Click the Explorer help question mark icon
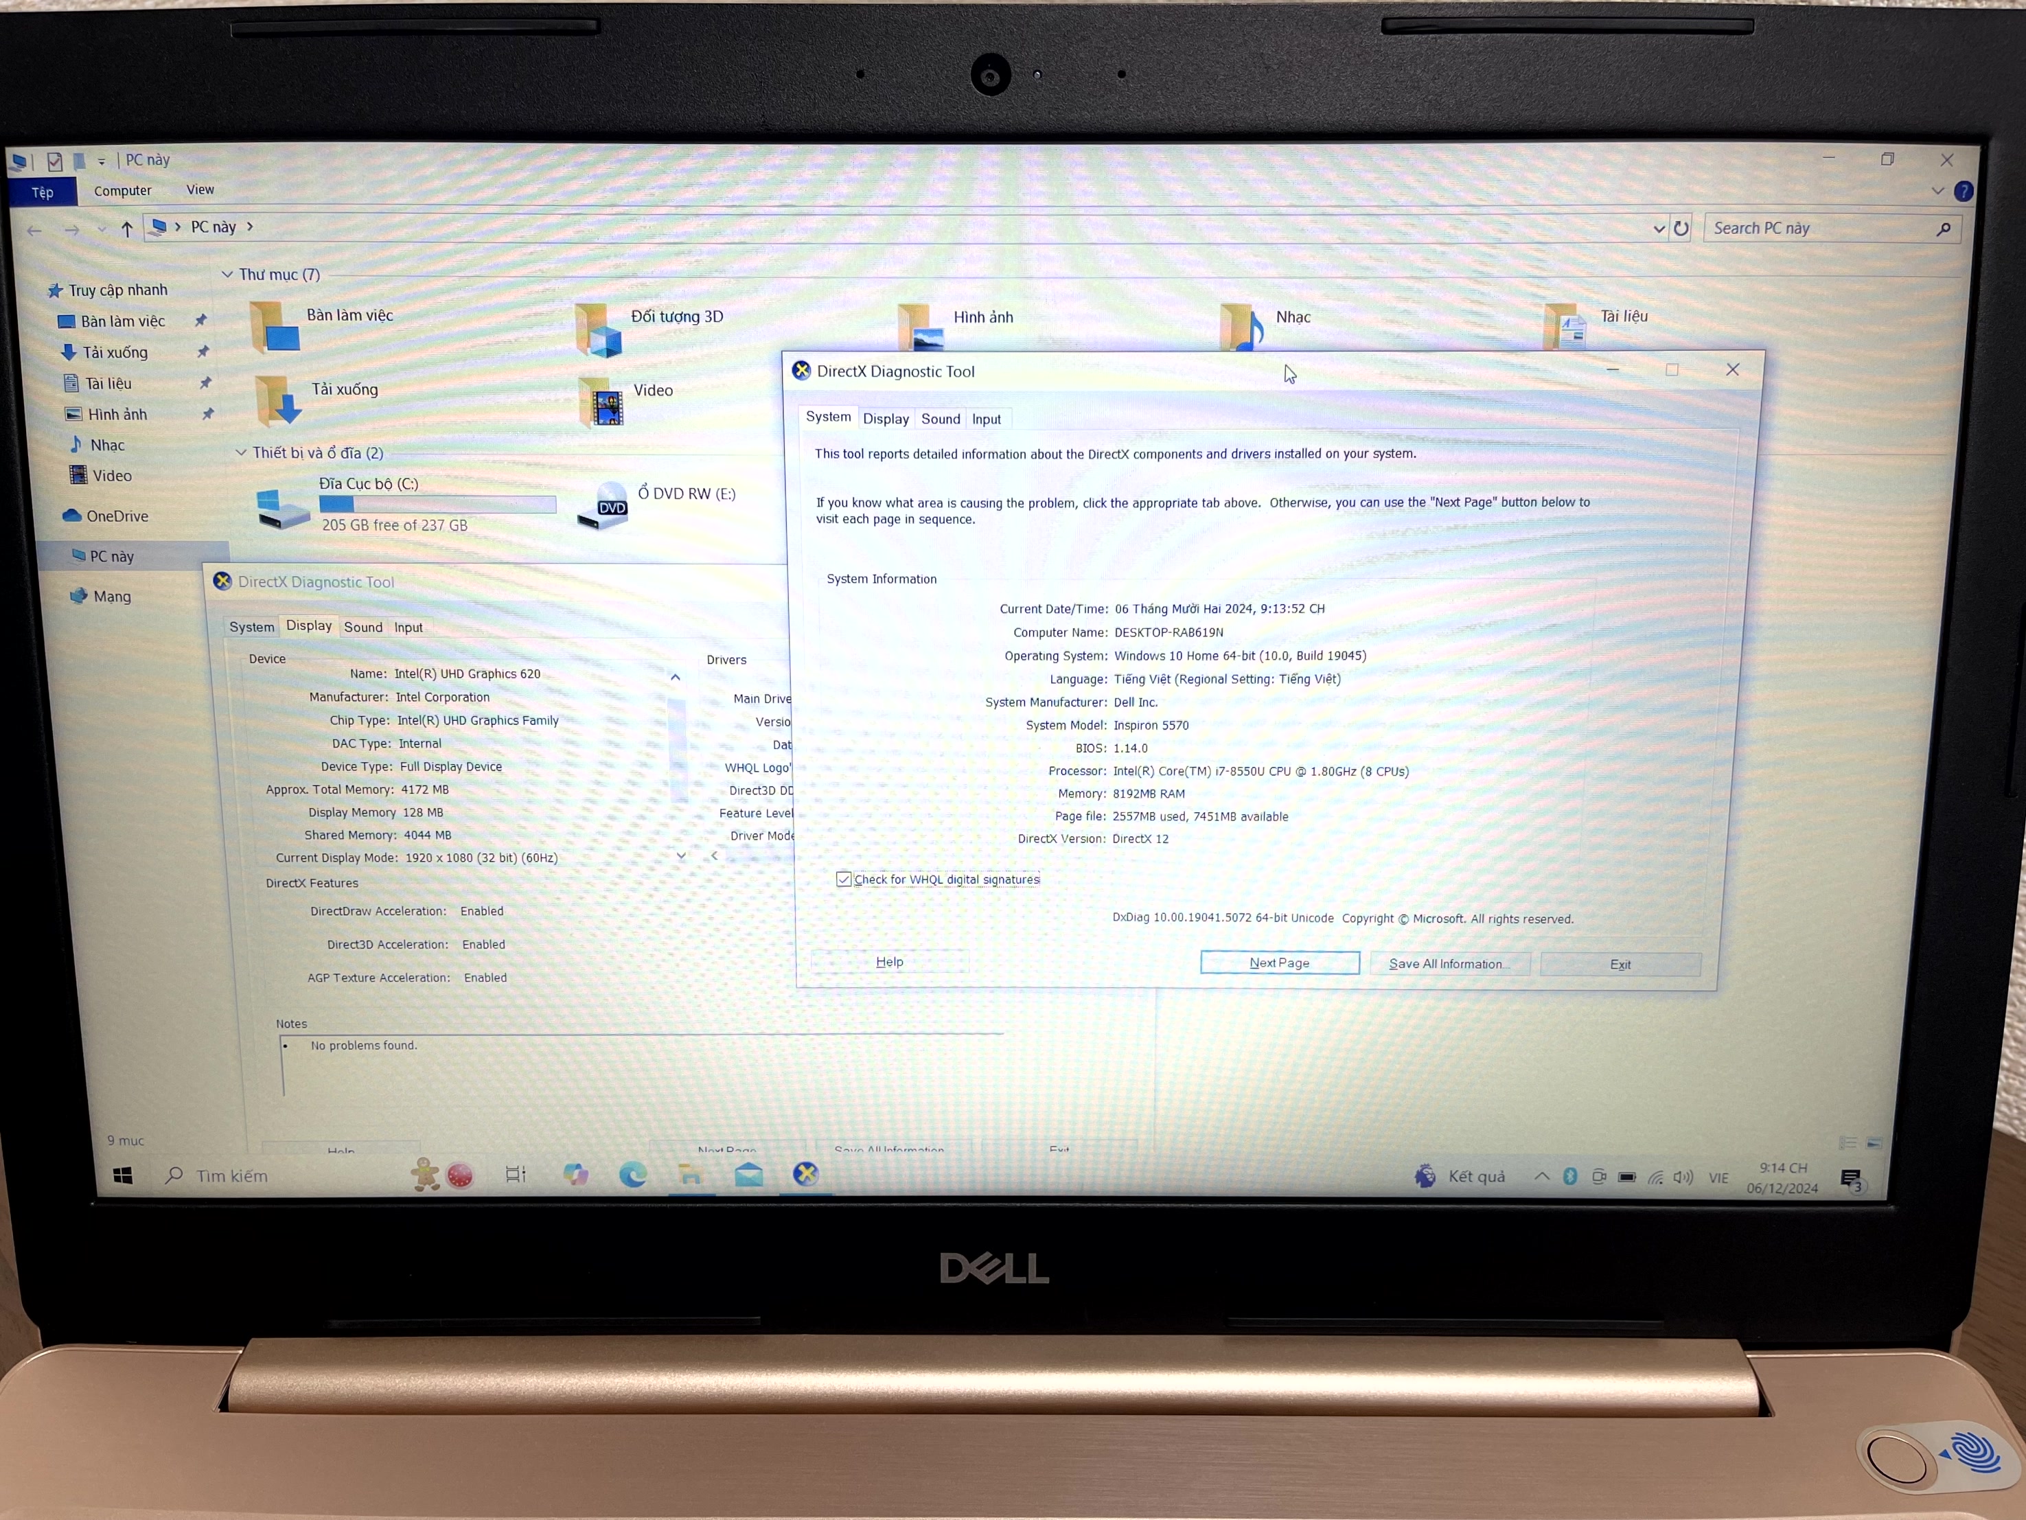Viewport: 2026px width, 1520px height. coord(1963,192)
